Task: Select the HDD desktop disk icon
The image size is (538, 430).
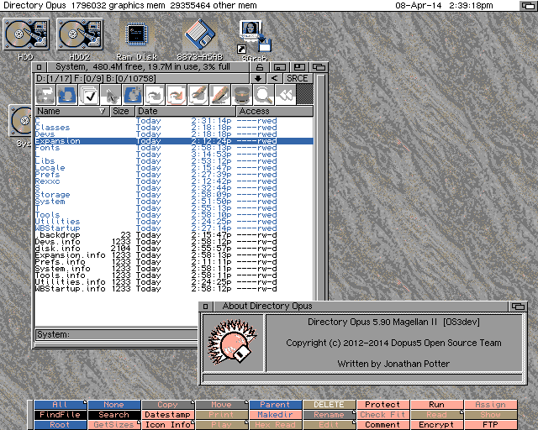Action: coord(26,34)
